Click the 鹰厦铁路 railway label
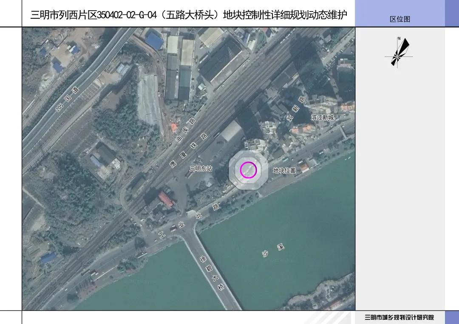This screenshot has height=324, width=459. coord(189,150)
